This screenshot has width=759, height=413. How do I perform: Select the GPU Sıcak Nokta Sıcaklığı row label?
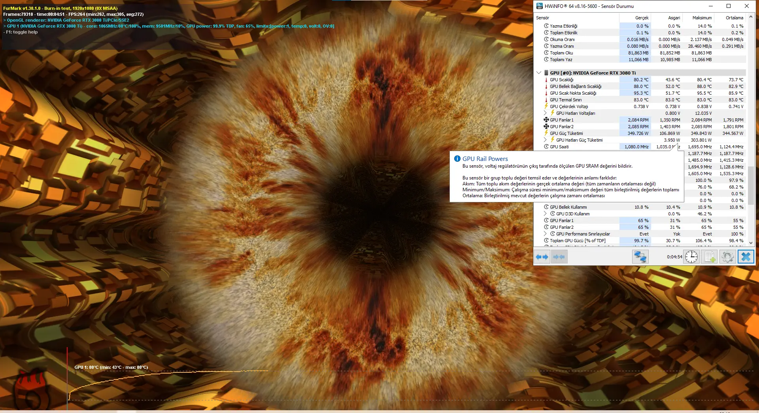573,93
